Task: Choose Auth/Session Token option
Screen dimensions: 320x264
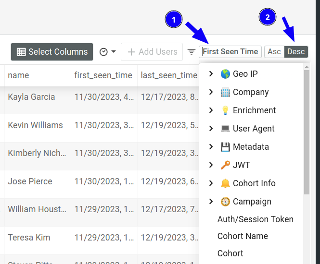Action: [x=256, y=219]
